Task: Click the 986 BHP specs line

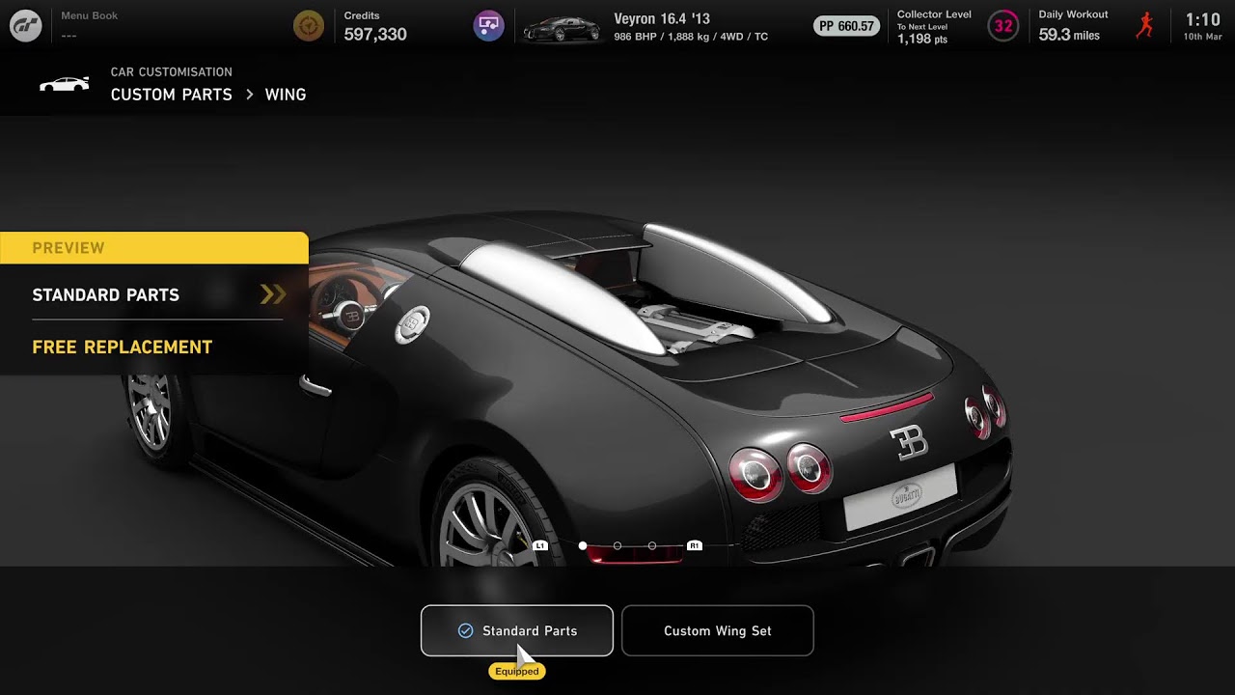Action: (691, 38)
